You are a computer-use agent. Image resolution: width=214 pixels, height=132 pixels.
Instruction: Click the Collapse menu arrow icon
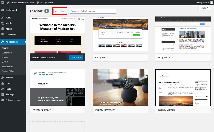[x=3, y=100]
